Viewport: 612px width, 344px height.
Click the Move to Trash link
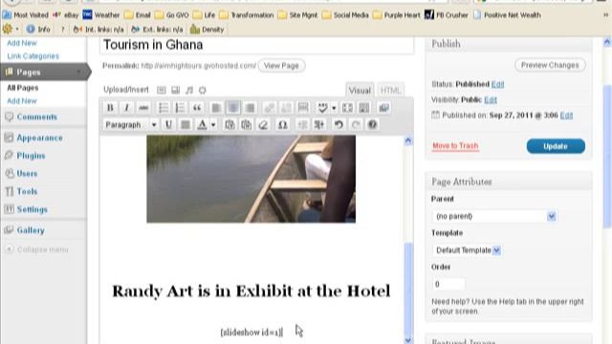[455, 146]
